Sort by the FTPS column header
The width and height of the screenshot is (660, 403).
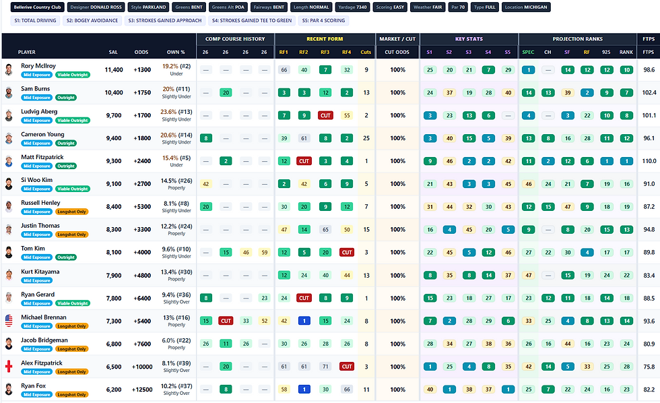(648, 52)
